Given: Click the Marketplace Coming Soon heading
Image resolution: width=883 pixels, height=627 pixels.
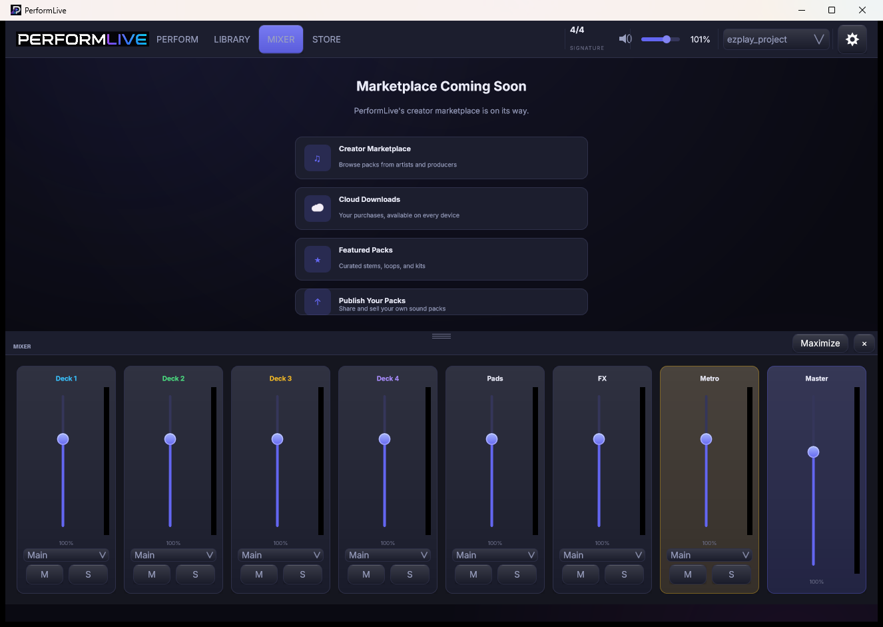Looking at the screenshot, I should (x=441, y=87).
